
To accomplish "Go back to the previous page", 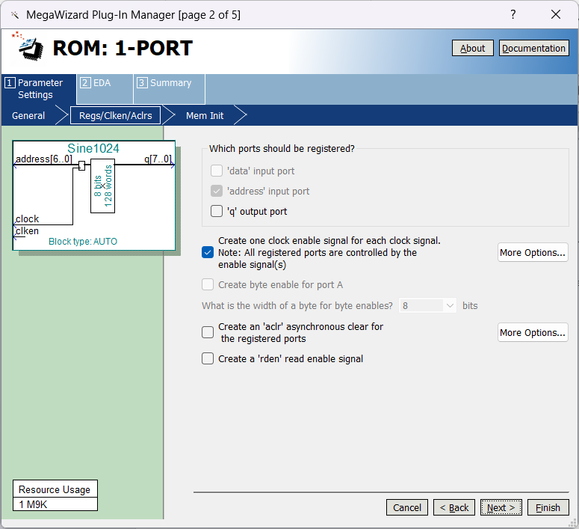I will pos(454,507).
